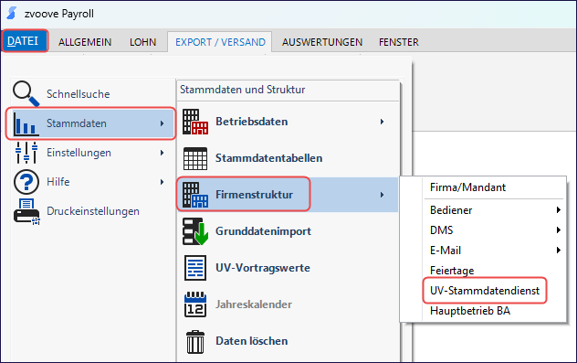
Task: Click the Grunddatenimport green arrow icon
Action: coord(195,231)
